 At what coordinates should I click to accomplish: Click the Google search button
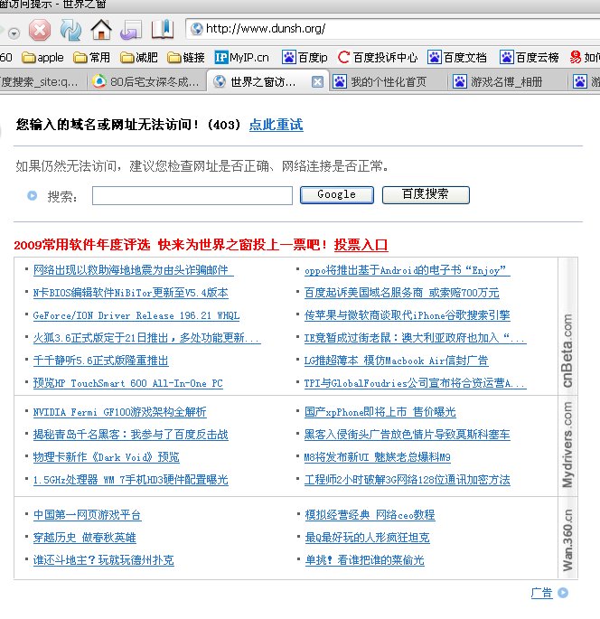[x=337, y=195]
